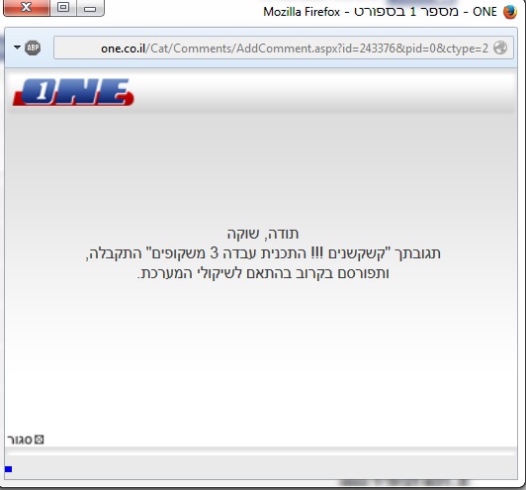Click the empty banner right of ONE logo
526x490 pixels.
(x=323, y=92)
